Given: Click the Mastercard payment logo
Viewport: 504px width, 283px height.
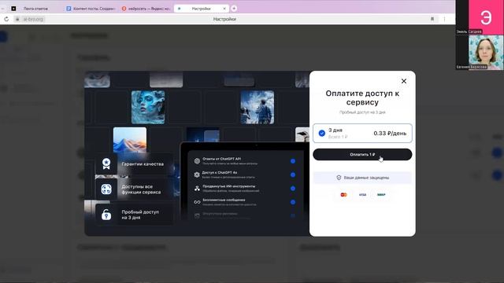Looking at the screenshot, I should (343, 195).
